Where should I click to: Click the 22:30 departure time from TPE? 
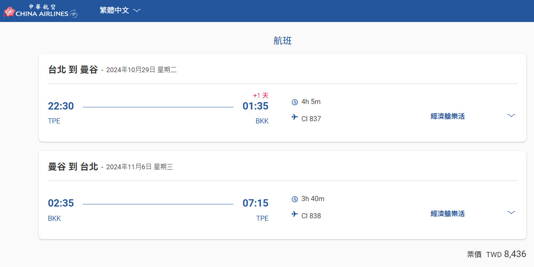pyautogui.click(x=61, y=106)
